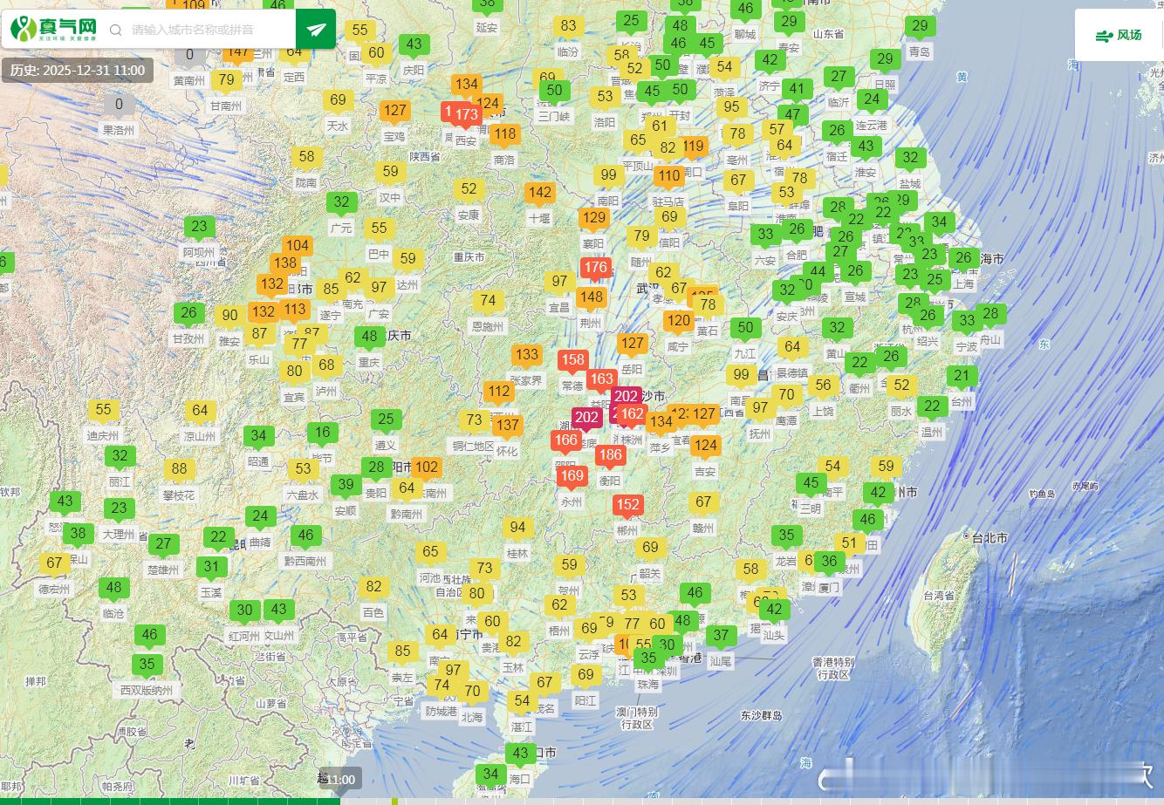Click the 29 AQI marker at 青岛
This screenshot has height=805, width=1164.
(920, 26)
